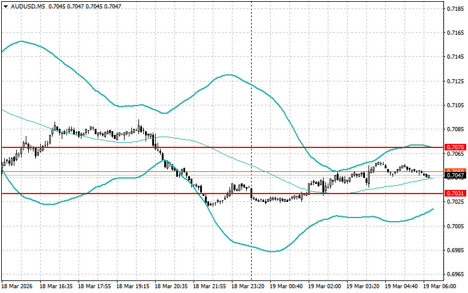Click the 0.7185 price axis label

pyautogui.click(x=456, y=8)
